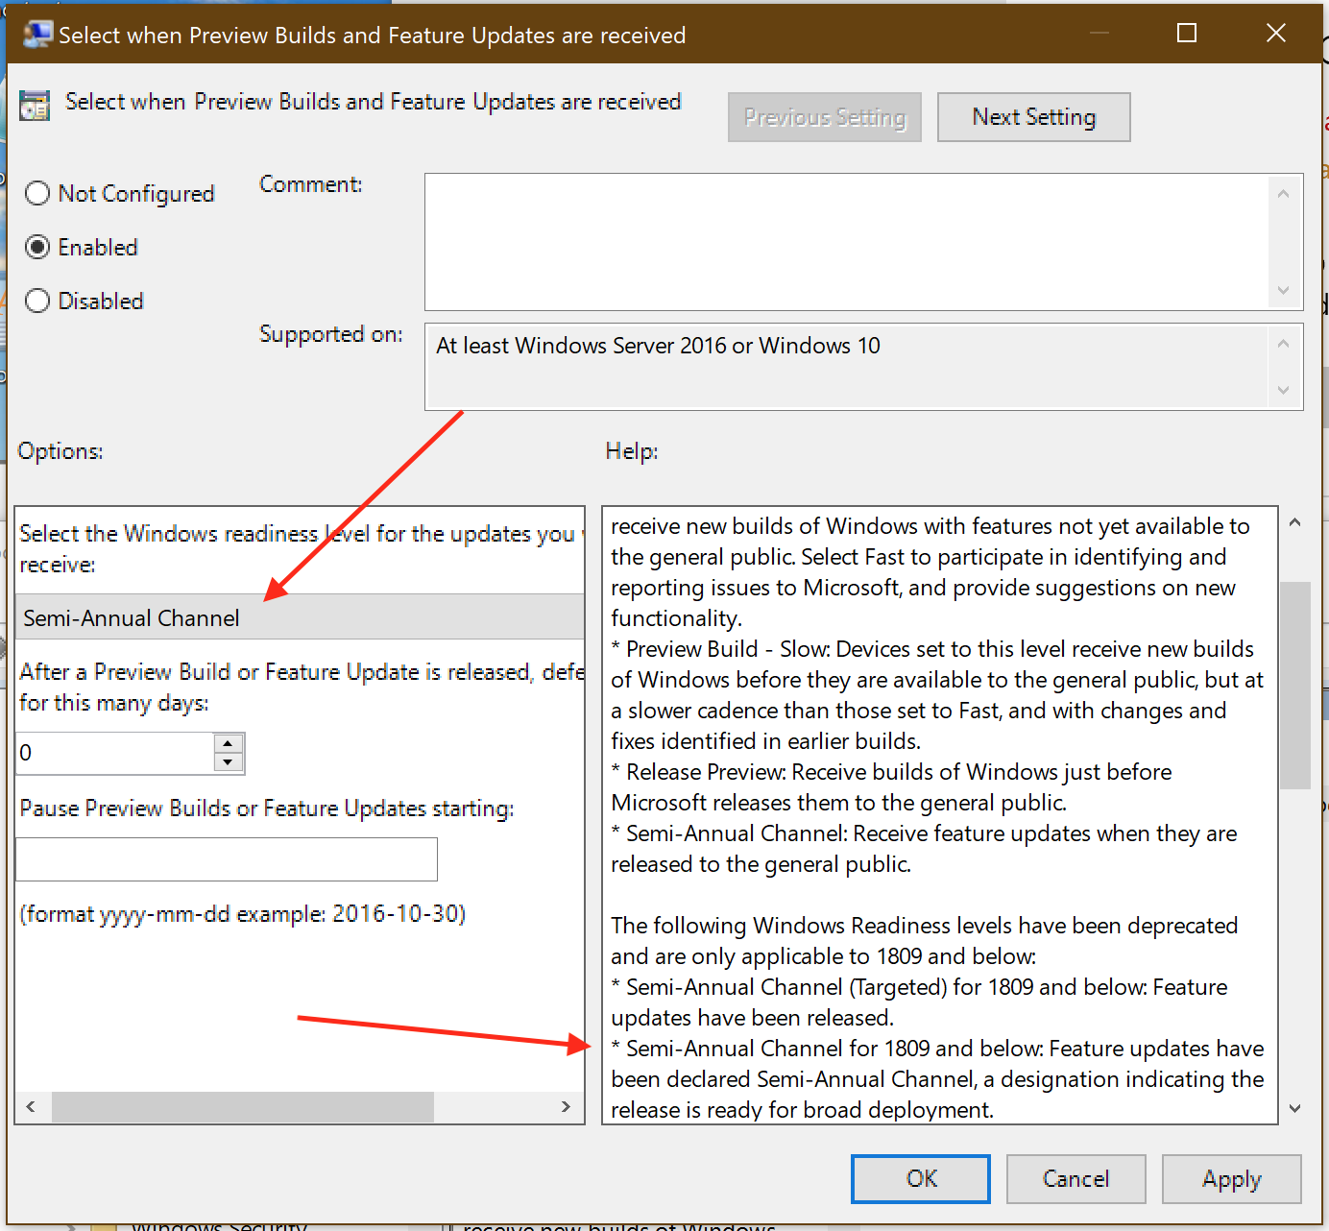Click the Supported on scroll down arrow
This screenshot has width=1329, height=1231.
coord(1284,390)
